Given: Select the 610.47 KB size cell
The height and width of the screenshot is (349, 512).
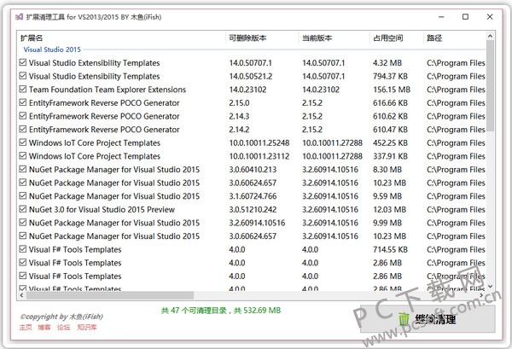Looking at the screenshot, I should [390, 130].
